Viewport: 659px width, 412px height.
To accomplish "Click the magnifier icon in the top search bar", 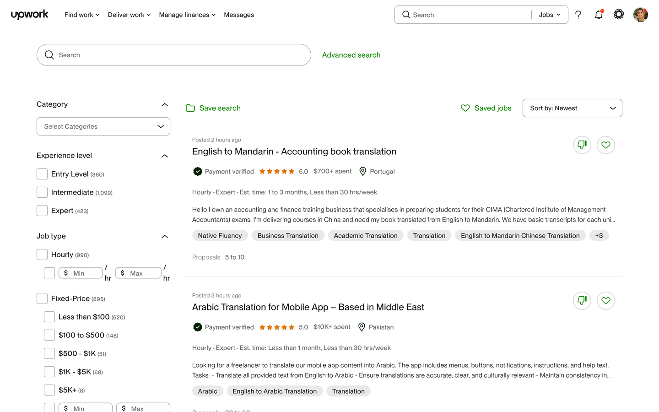I will 406,15.
